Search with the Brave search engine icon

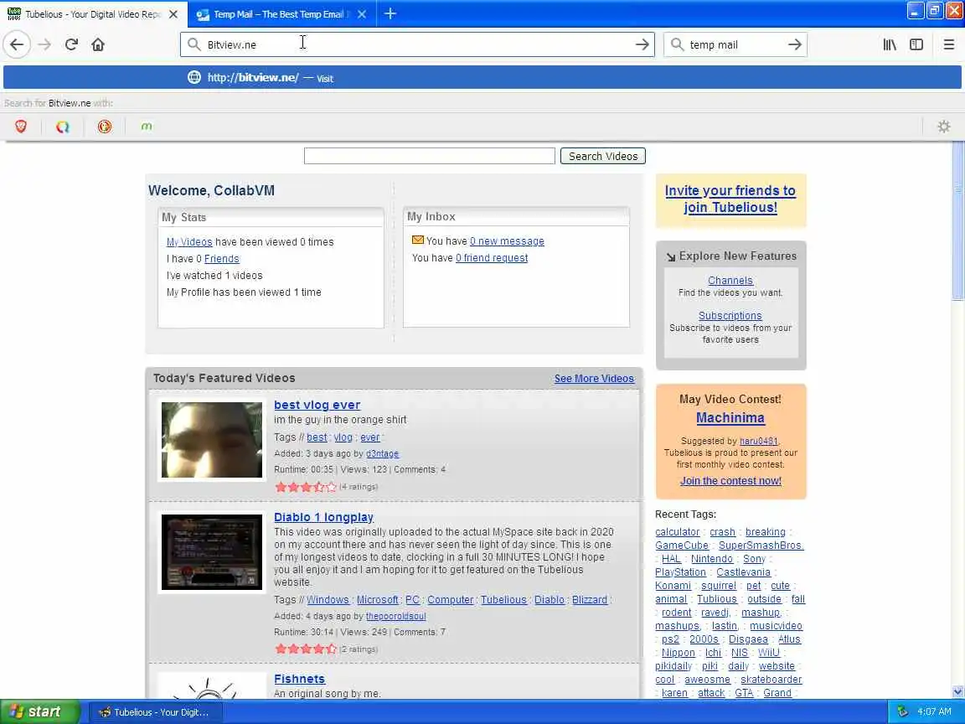pyautogui.click(x=21, y=127)
